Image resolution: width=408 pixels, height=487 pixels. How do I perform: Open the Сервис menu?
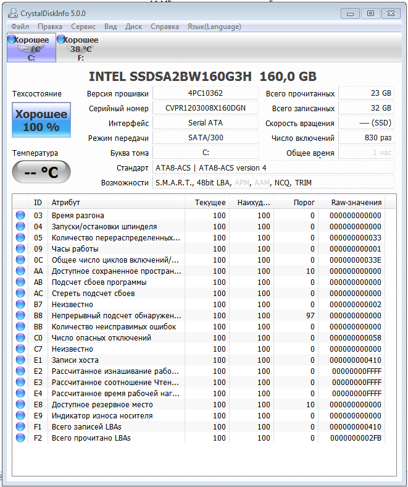pyautogui.click(x=83, y=27)
